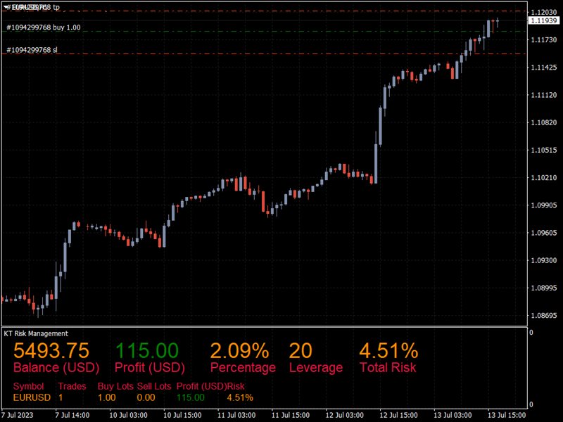Click the 1.09300 price axis label
Screen dimensions: 563x422
point(544,260)
